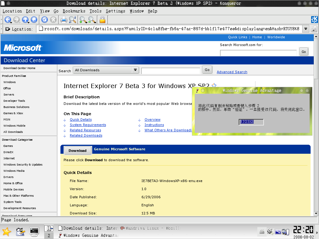Screen dimensions: 319x239
Task: Click the Go arrow next to the location bar
Action: point(314,29)
